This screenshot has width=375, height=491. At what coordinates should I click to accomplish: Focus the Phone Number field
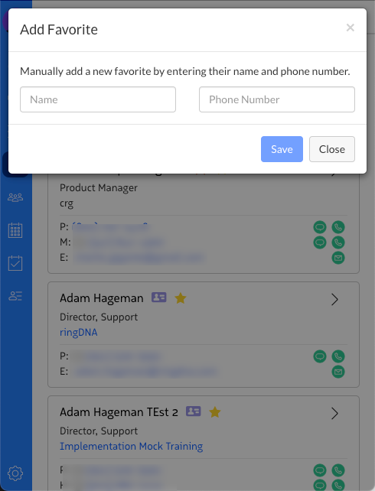[277, 99]
